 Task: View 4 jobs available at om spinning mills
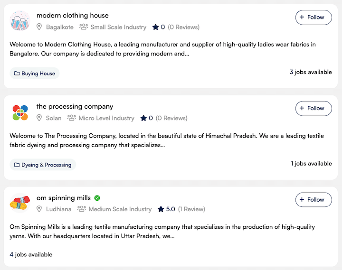click(x=31, y=254)
